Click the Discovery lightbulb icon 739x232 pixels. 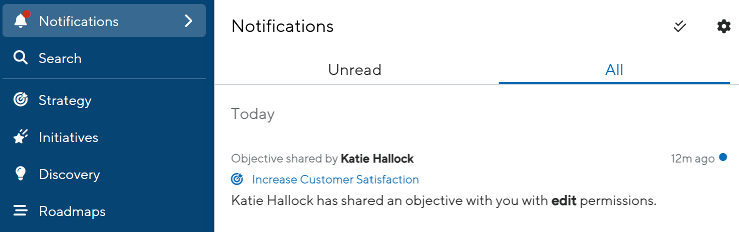pos(21,174)
